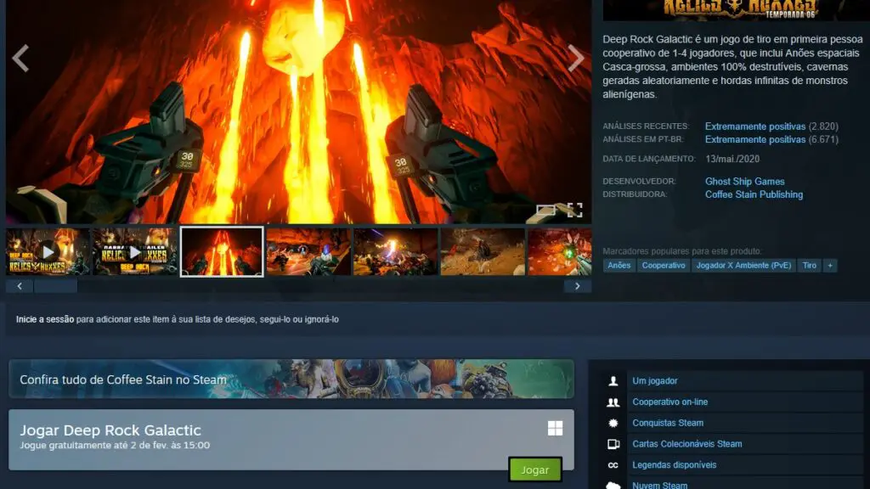870x489 pixels.
Task: Select the "Um jogador" single-player icon
Action: tap(613, 380)
